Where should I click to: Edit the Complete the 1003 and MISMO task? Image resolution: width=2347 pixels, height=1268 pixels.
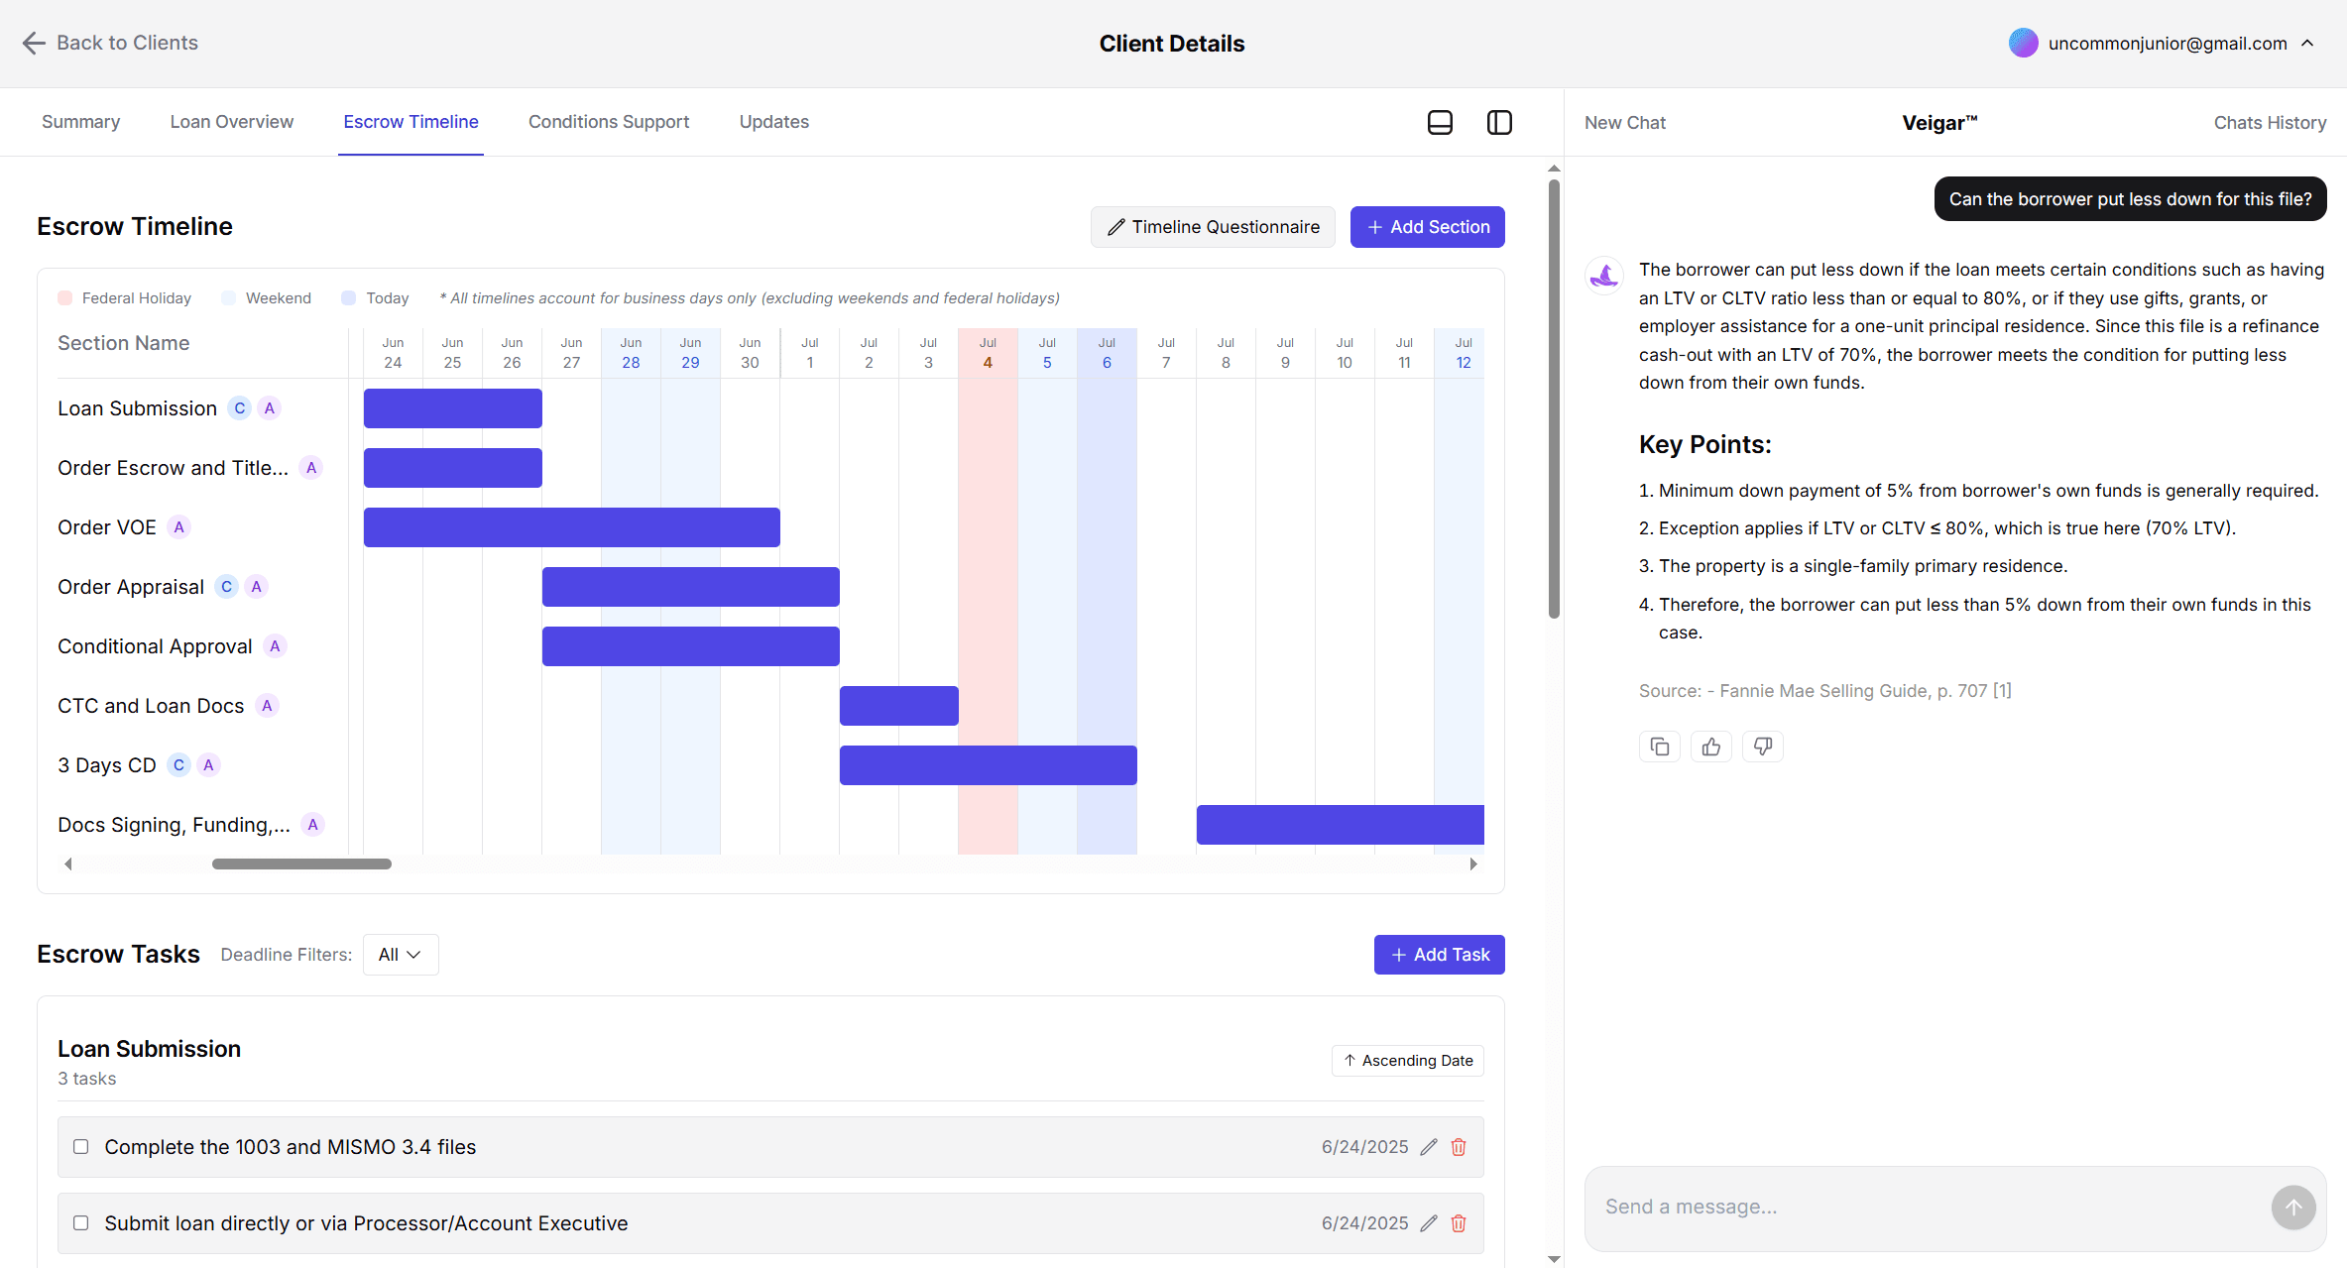pos(1429,1147)
